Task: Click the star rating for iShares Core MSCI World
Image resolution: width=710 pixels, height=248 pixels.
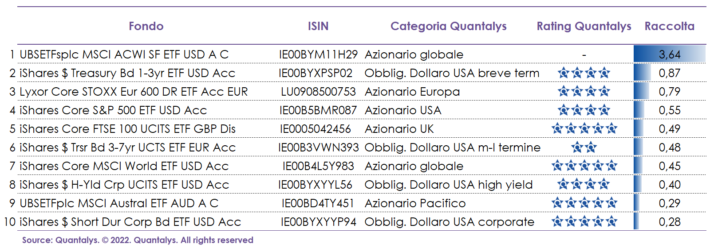Action: click(x=584, y=166)
